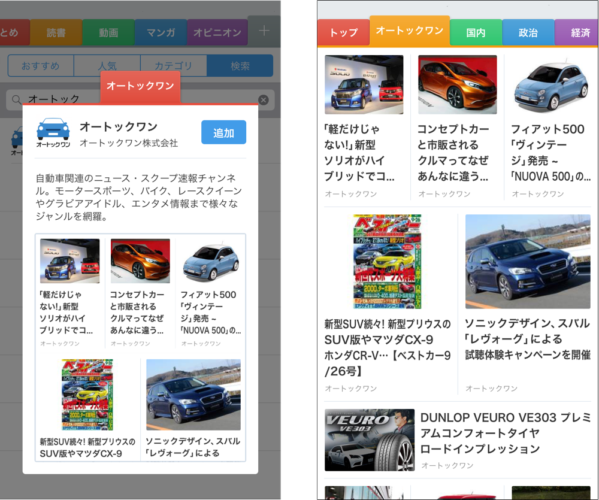Image resolution: width=599 pixels, height=500 pixels.
Task: Open the 政治 tab
Action: [x=528, y=33]
